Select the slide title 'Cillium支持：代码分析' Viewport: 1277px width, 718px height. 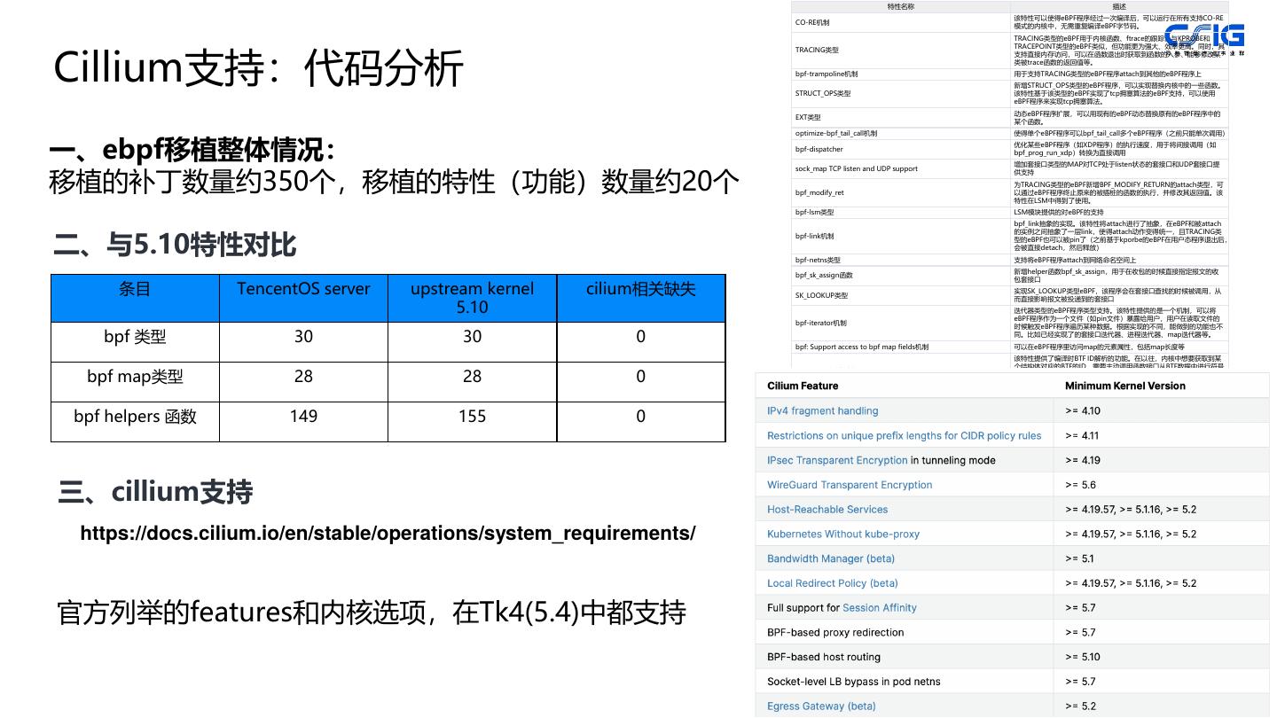pos(258,68)
